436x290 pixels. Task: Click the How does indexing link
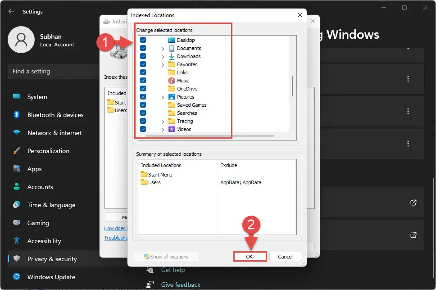pos(116,228)
